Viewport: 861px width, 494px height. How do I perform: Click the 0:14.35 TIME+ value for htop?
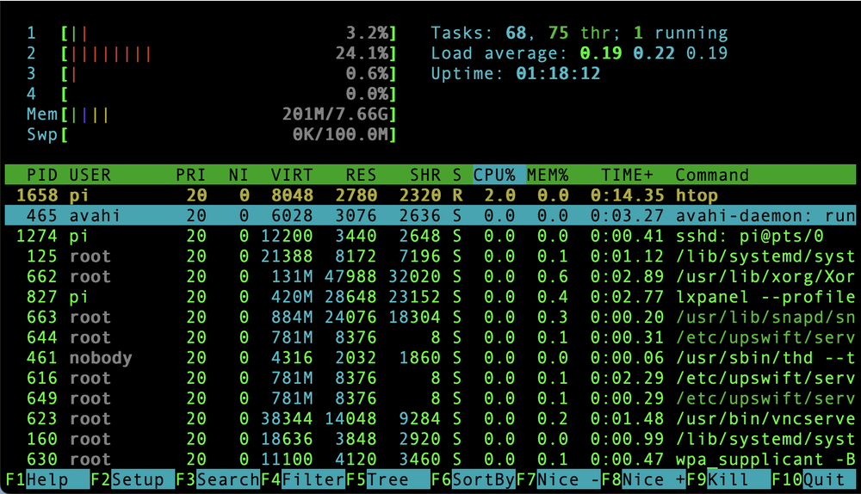point(627,195)
